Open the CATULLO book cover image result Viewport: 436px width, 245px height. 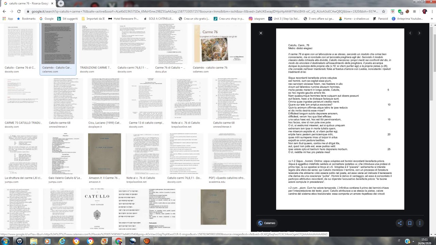(97, 209)
